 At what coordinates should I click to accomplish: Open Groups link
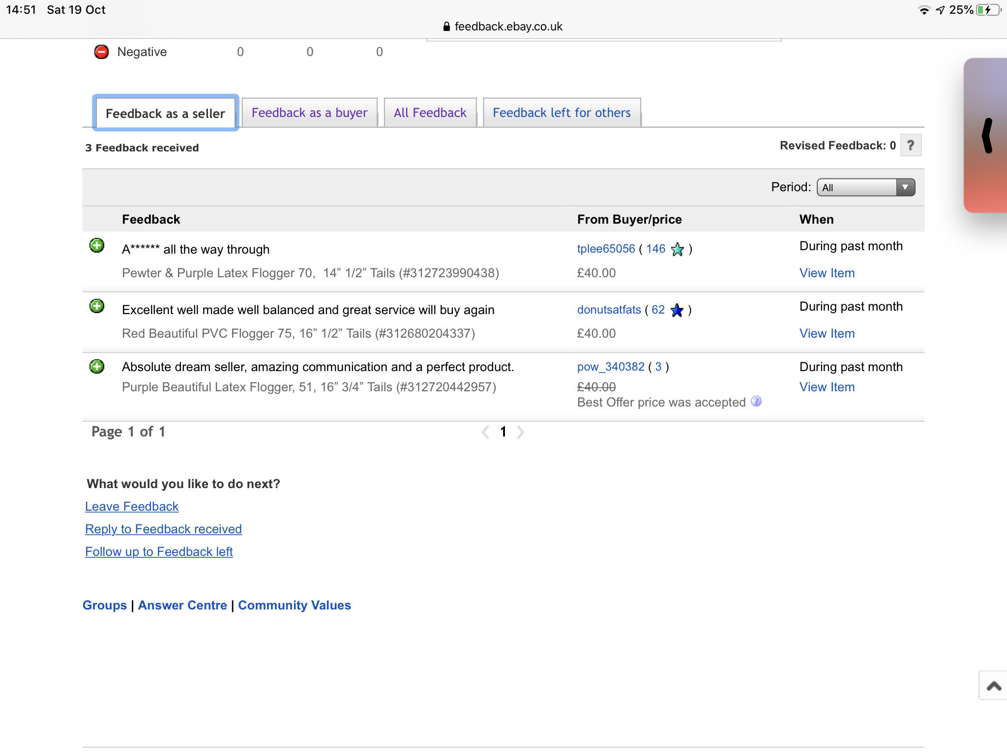105,605
